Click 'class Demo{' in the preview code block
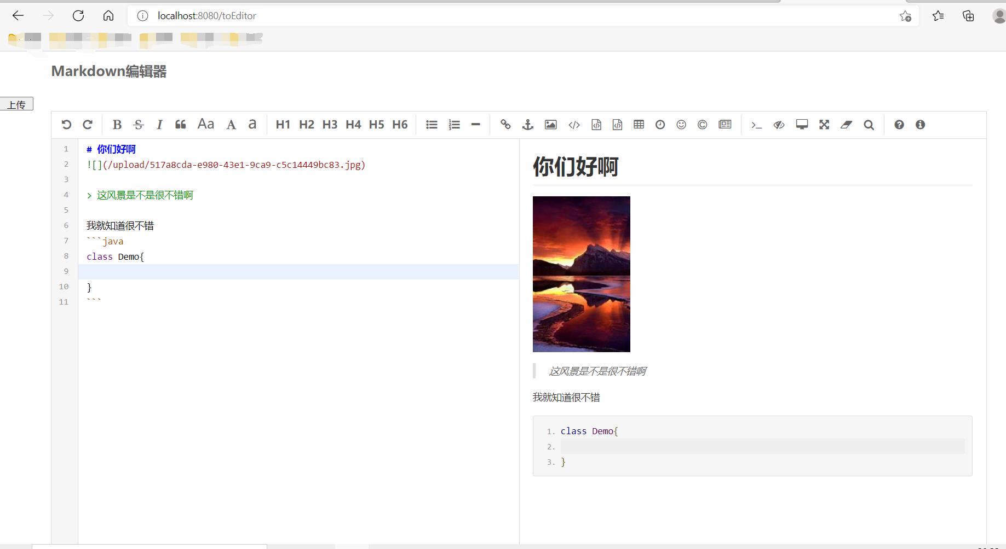Viewport: 1006px width, 549px height. pyautogui.click(x=589, y=431)
